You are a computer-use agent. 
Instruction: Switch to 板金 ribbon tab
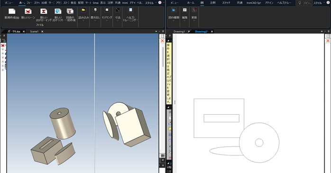(x=73, y=3)
